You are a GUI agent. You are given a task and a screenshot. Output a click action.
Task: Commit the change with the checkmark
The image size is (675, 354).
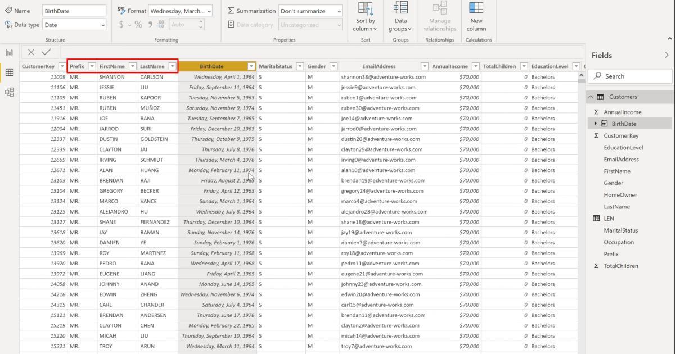pyautogui.click(x=46, y=52)
